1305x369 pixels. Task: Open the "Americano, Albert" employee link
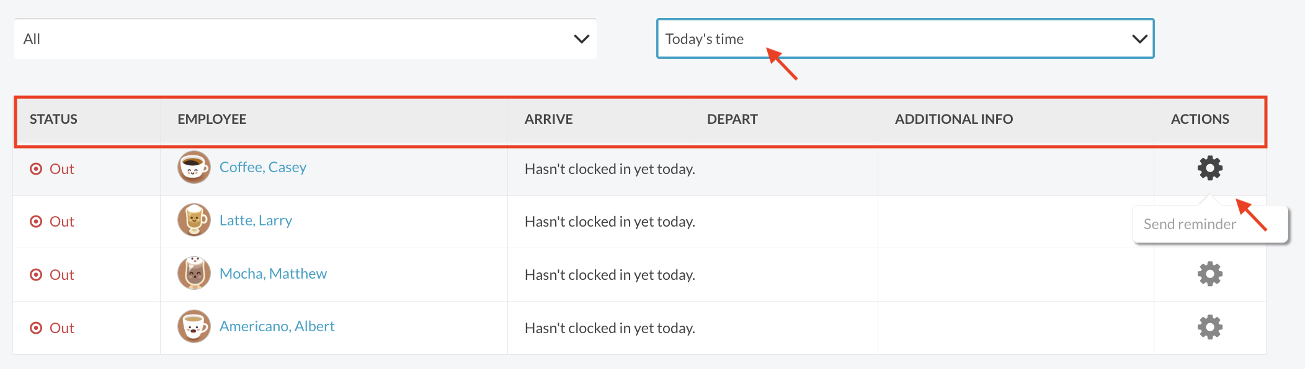pyautogui.click(x=277, y=326)
